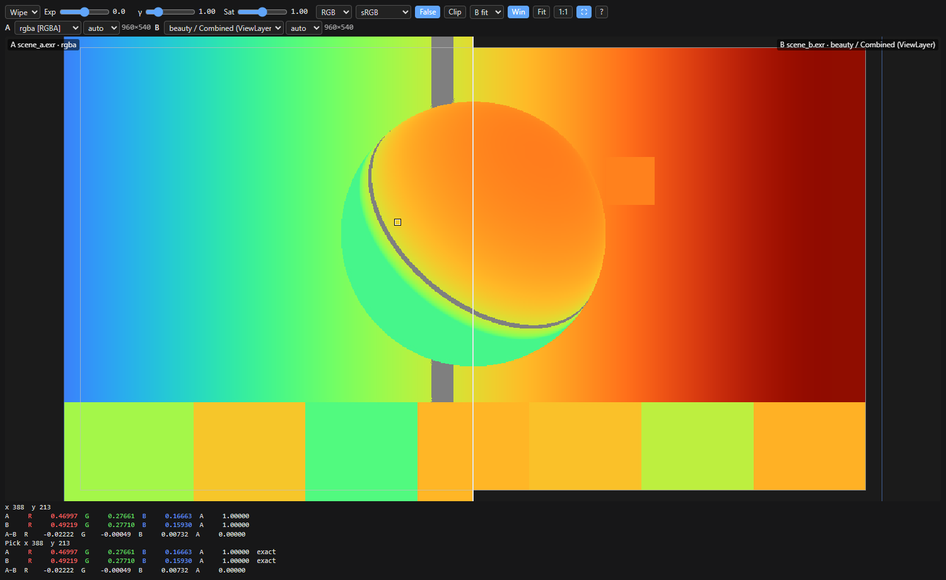Click the B scene_b.exr beauty label
Screen dimensions: 946x580
click(858, 45)
